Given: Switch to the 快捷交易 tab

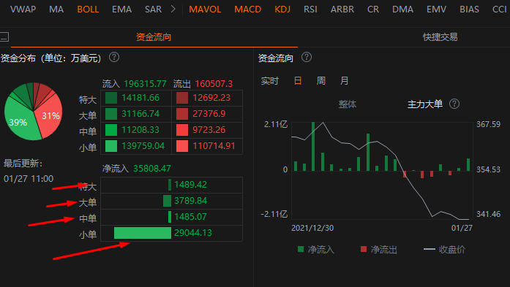Looking at the screenshot, I should tap(440, 37).
